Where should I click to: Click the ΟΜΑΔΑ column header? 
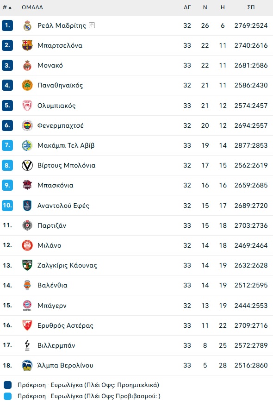[32, 7]
